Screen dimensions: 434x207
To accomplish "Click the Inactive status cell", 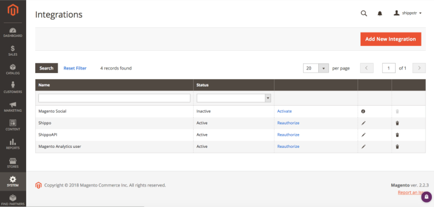I will (x=203, y=111).
